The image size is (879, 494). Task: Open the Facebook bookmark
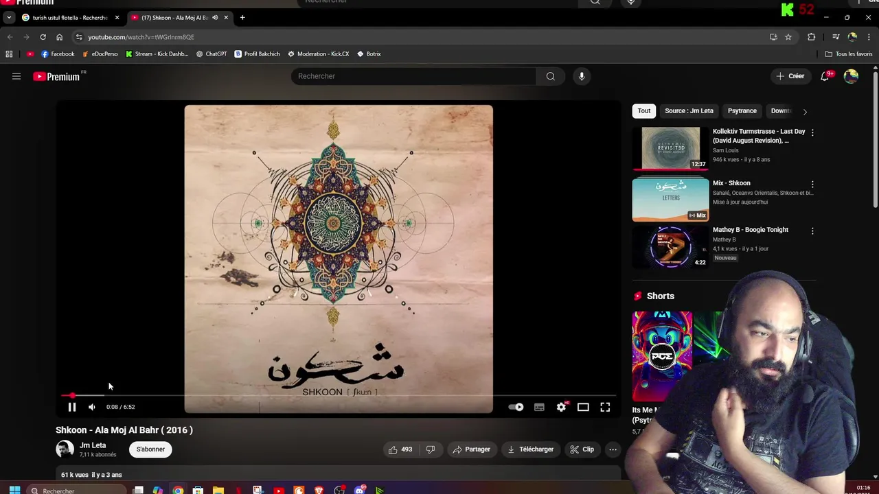point(58,54)
